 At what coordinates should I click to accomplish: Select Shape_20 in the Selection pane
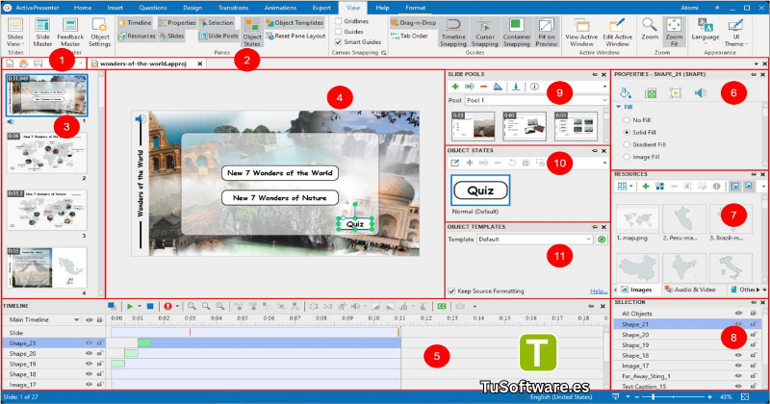point(635,335)
